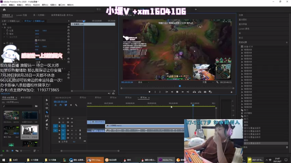Toggle Linked Selection in the timeline
Viewport: 291px width, 163px height.
pyautogui.click(x=66, y=105)
